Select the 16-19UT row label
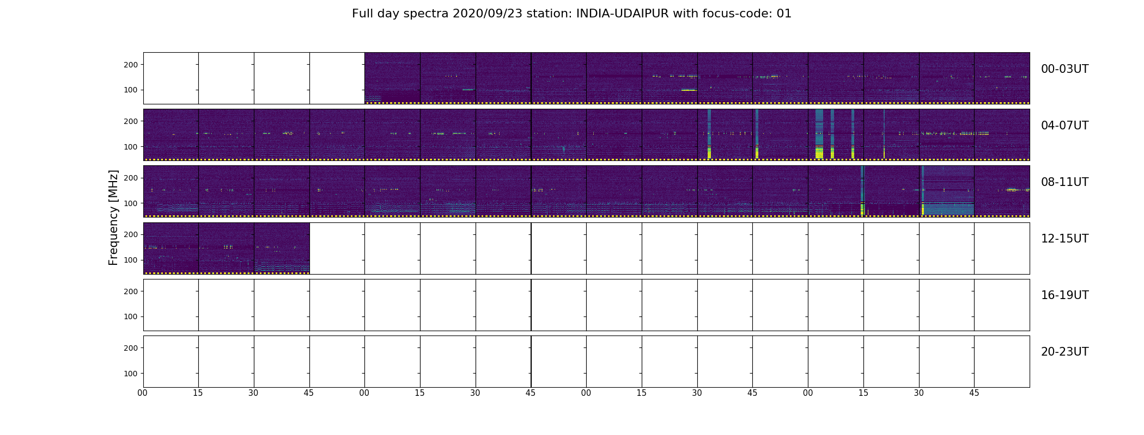 click(1064, 295)
